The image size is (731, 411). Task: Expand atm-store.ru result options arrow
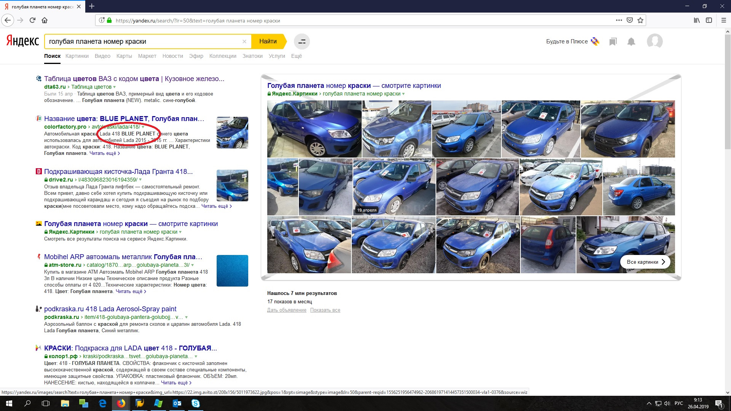tap(193, 265)
